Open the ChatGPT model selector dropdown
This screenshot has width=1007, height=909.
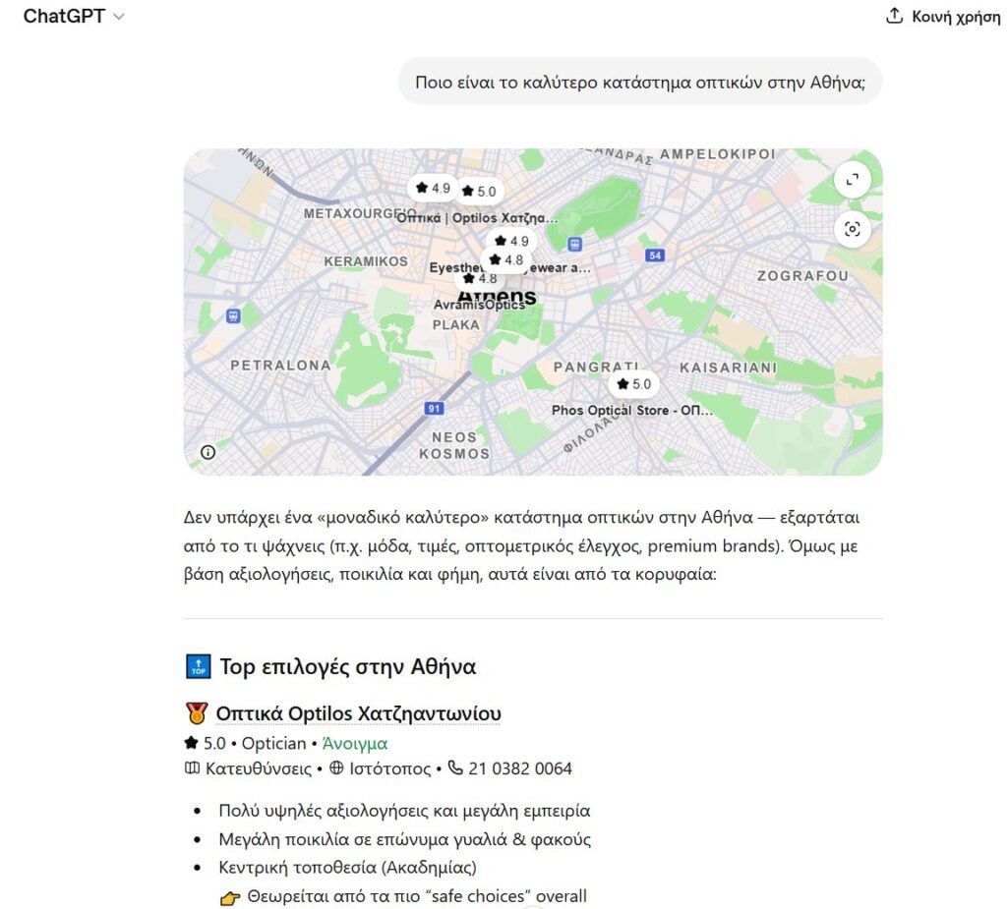(x=74, y=17)
